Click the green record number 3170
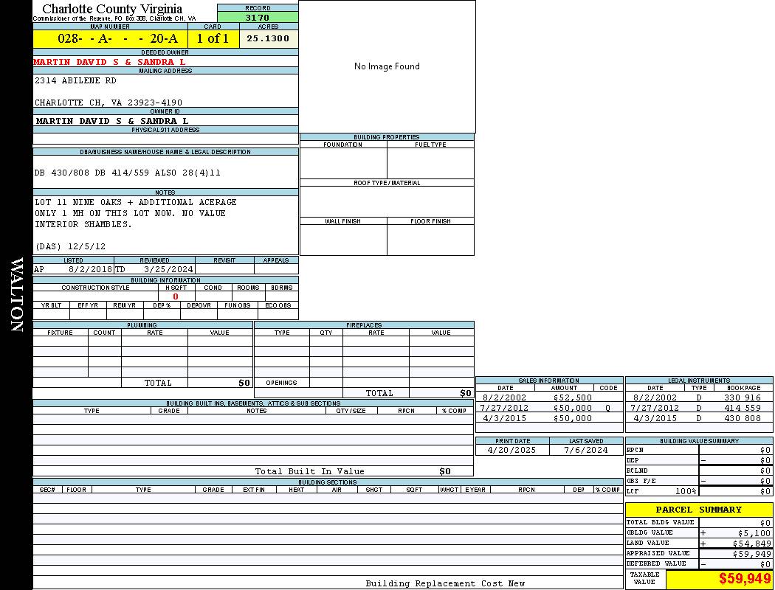Viewport: 775px width, 590px height. click(257, 18)
